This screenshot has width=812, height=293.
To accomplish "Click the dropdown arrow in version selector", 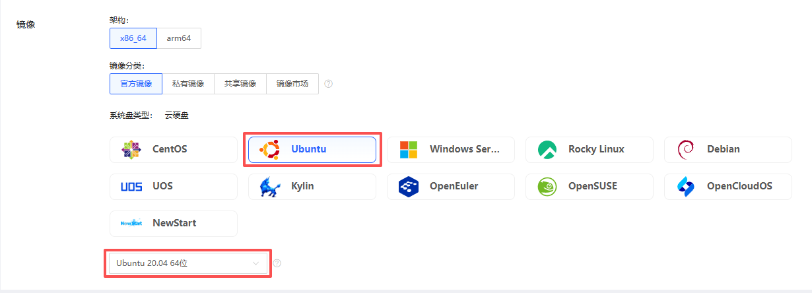I will 256,263.
